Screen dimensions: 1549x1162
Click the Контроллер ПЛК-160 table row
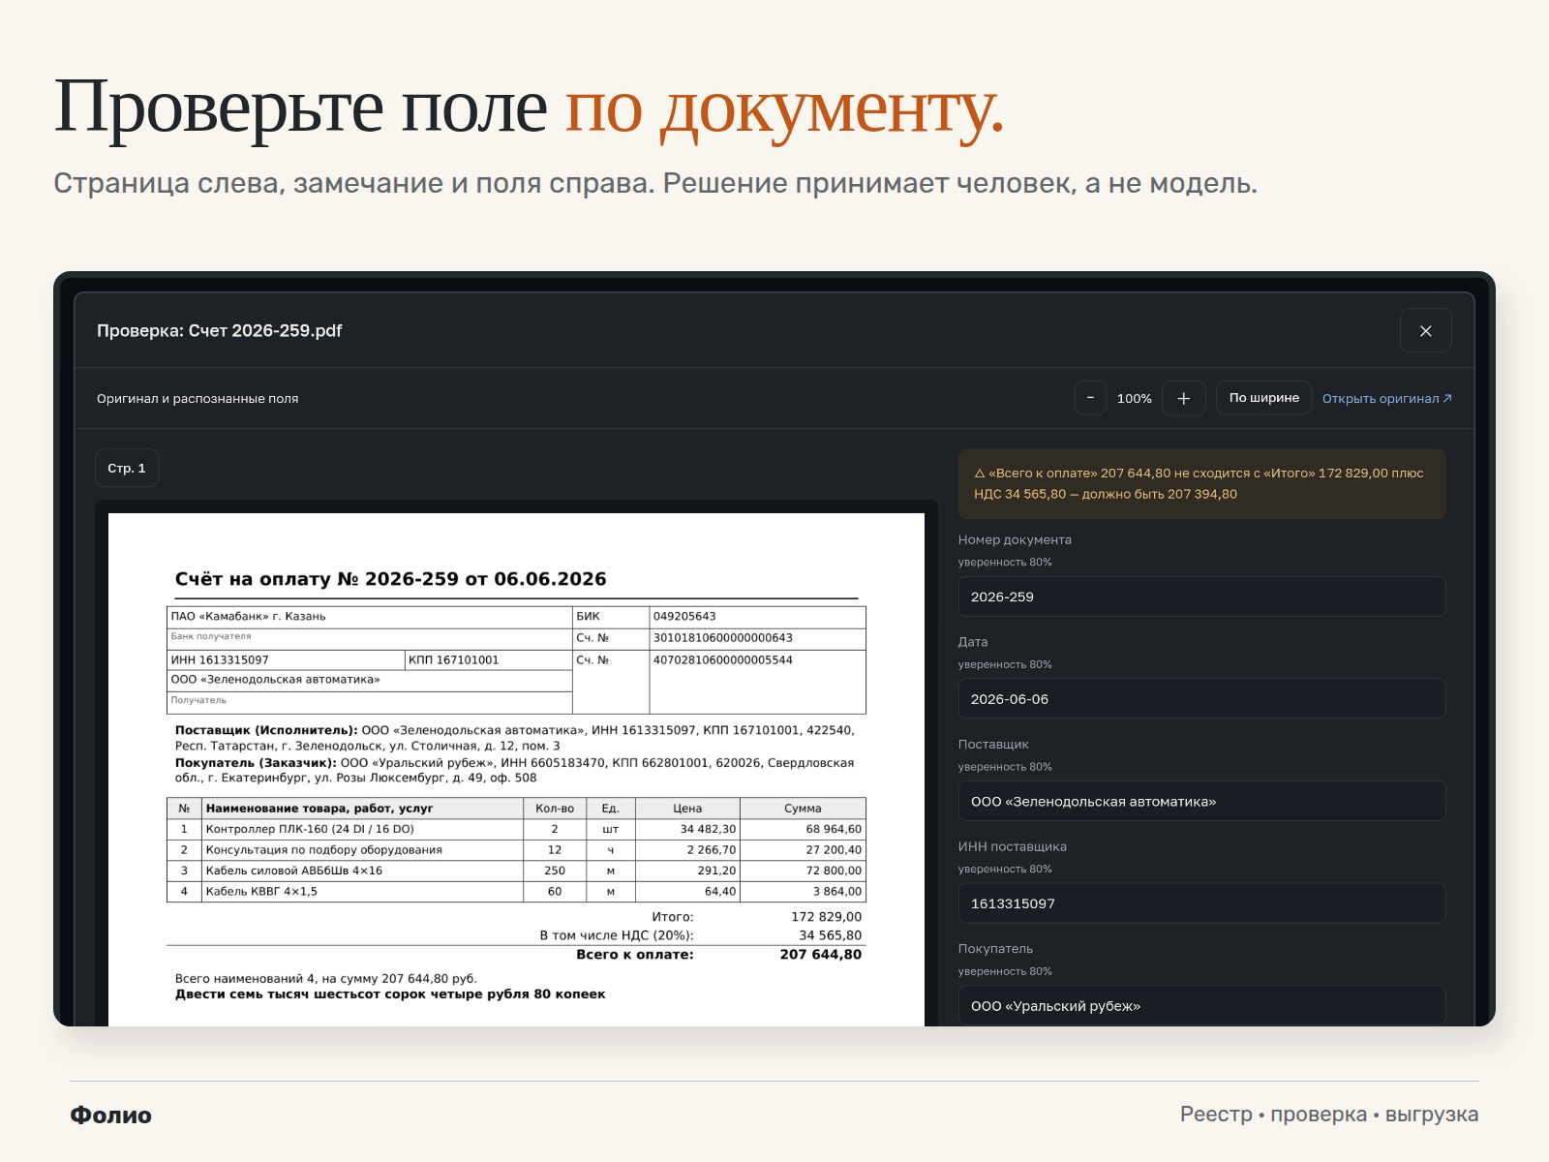[516, 829]
